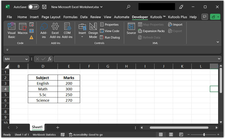Screen dimensions: 225x139
Task: Click the Save icon in title bar
Action: (44, 7)
